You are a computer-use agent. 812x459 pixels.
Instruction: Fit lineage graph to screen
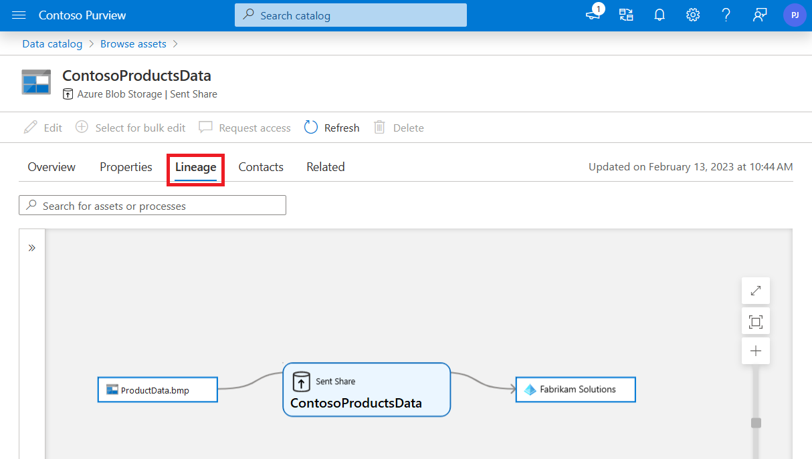click(755, 321)
